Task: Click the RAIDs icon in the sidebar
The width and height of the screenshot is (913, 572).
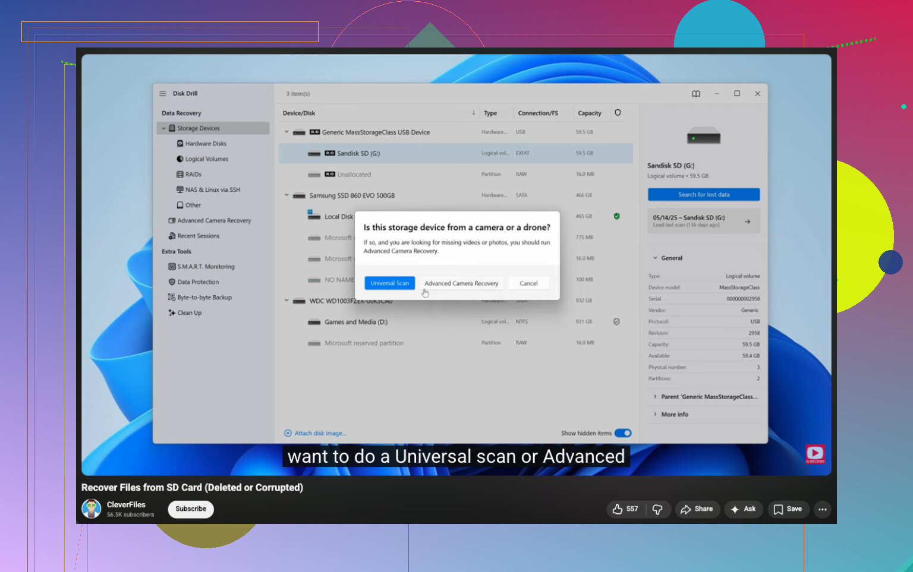Action: point(180,175)
